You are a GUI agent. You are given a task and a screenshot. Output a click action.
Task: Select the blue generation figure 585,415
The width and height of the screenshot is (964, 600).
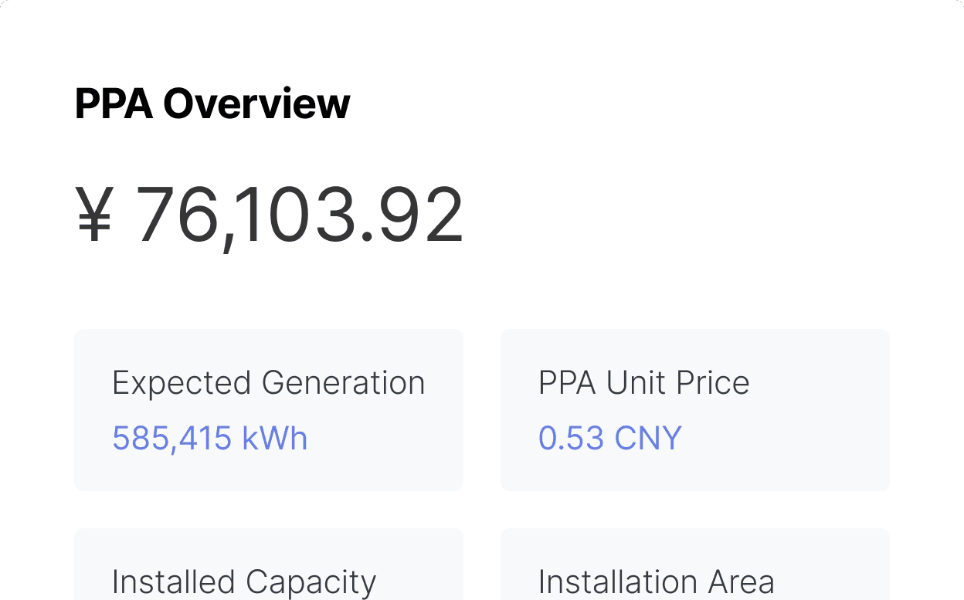point(171,438)
